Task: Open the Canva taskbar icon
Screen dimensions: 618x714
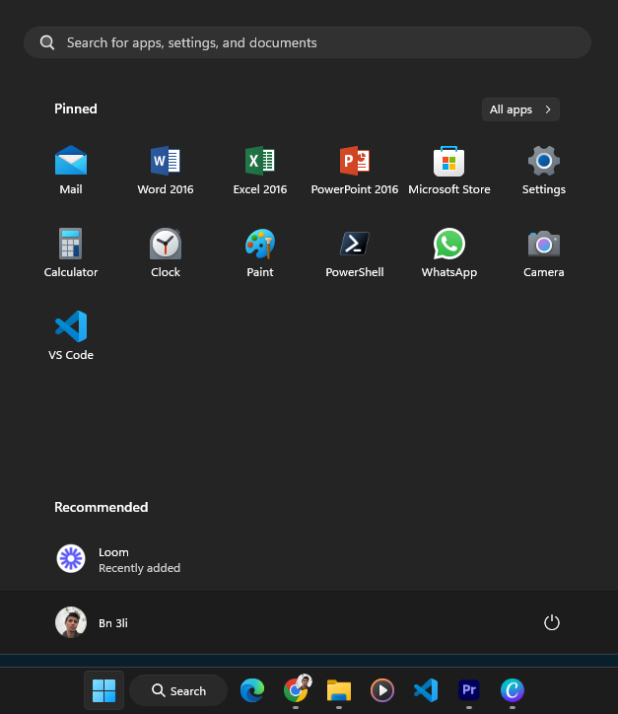Action: coord(513,690)
